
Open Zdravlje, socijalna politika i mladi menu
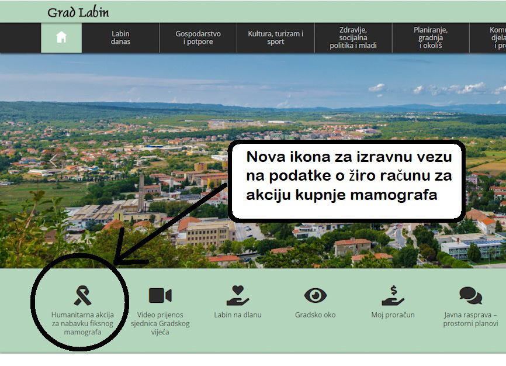tap(353, 38)
